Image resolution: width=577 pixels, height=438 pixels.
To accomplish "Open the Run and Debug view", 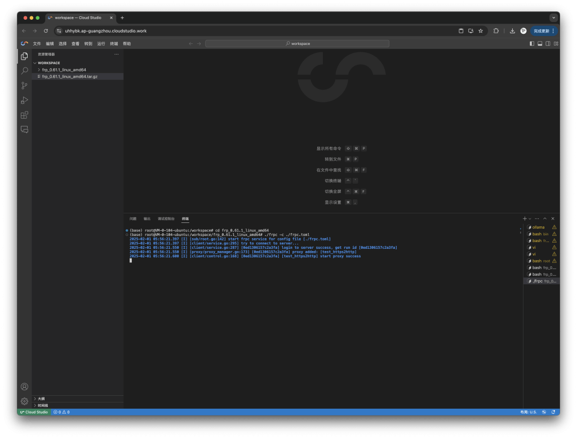I will 24,100.
